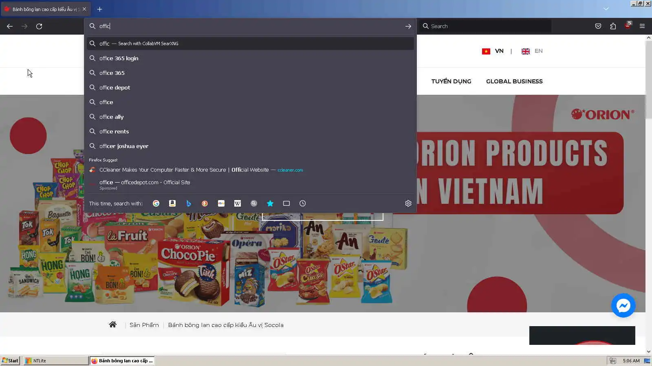Go back to the previous page
The image size is (652, 366).
[x=10, y=26]
